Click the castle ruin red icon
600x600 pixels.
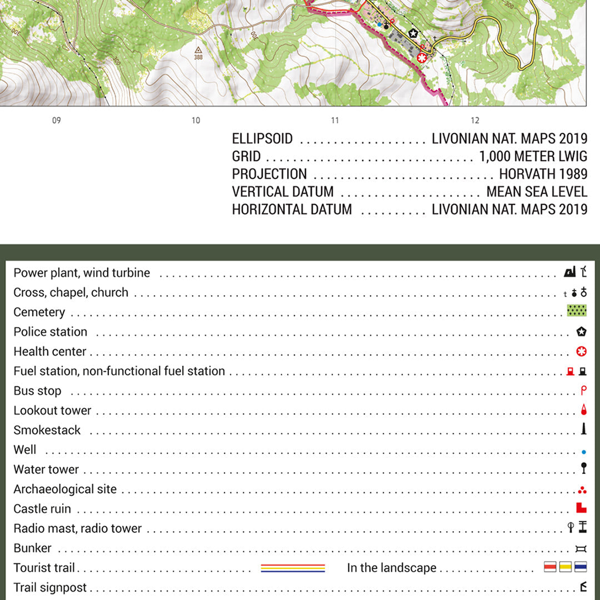(x=581, y=508)
